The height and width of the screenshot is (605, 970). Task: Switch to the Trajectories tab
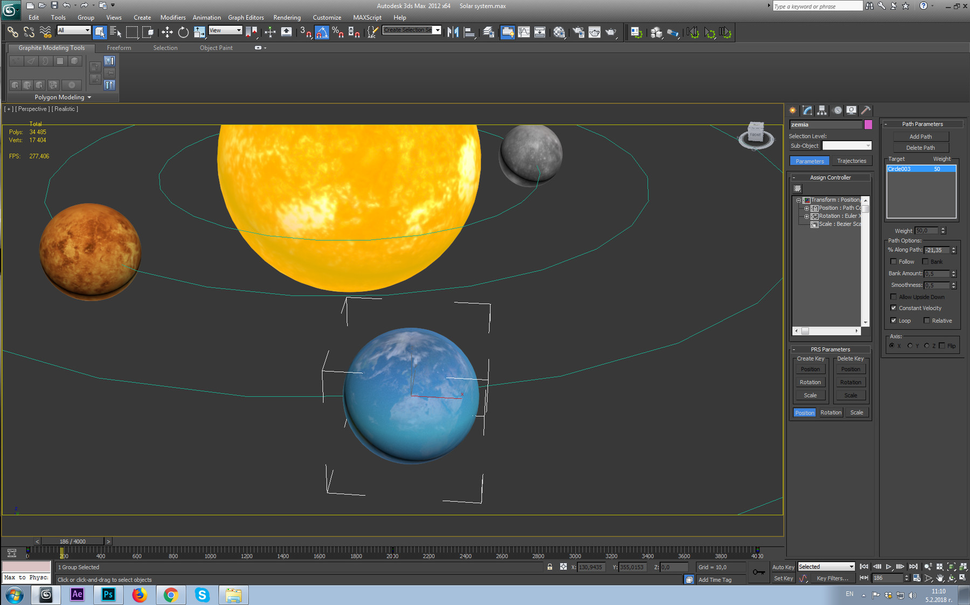click(851, 160)
